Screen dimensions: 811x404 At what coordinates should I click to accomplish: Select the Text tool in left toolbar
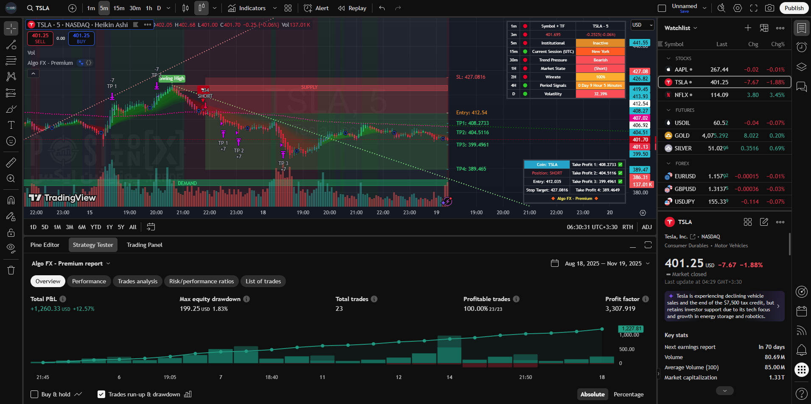11,125
